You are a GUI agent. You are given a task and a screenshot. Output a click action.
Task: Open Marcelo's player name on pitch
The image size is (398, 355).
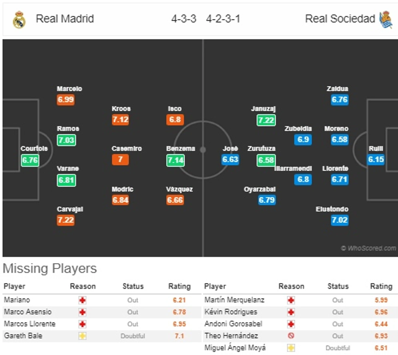69,89
